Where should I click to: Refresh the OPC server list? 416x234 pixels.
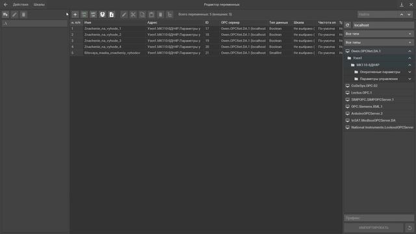coord(348,25)
